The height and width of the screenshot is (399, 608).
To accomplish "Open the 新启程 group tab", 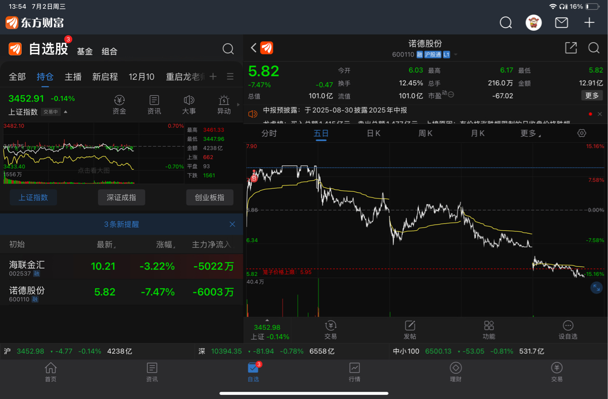I will coord(104,76).
